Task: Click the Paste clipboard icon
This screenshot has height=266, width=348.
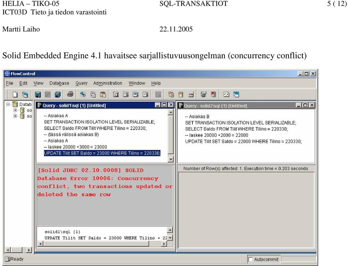Action: coord(103,94)
